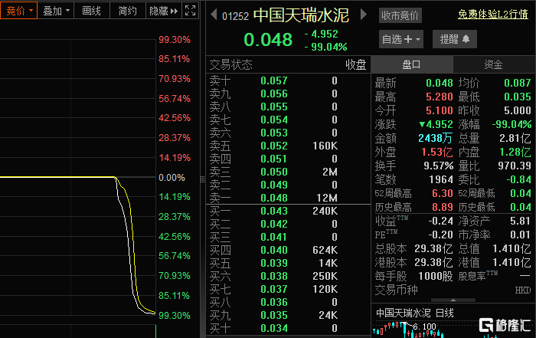Select the 画线 drawing tool
The width and height of the screenshot is (536, 338).
click(x=92, y=11)
